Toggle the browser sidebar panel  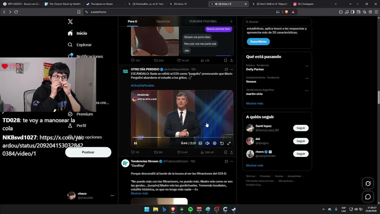[352, 12]
